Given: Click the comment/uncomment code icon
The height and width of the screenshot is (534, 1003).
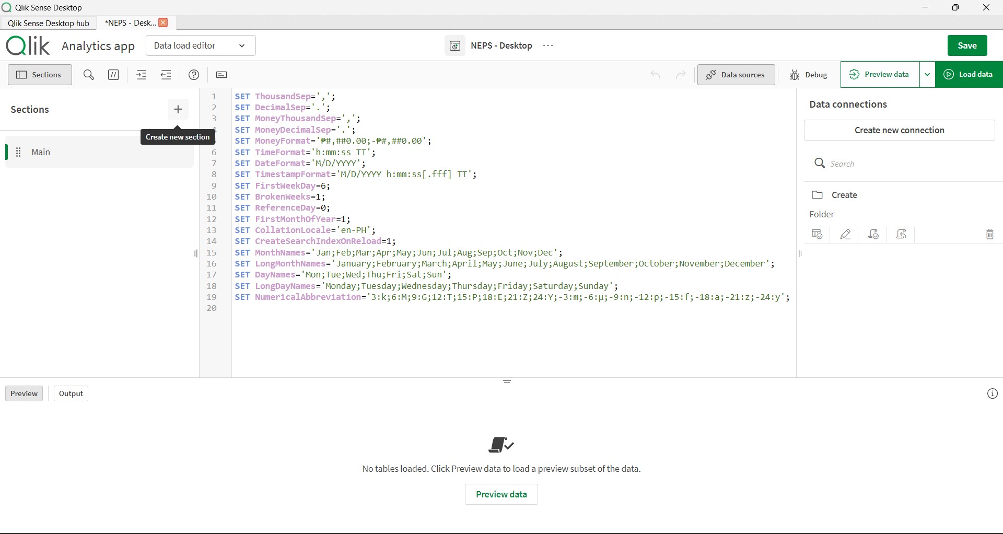Looking at the screenshot, I should click(x=113, y=75).
